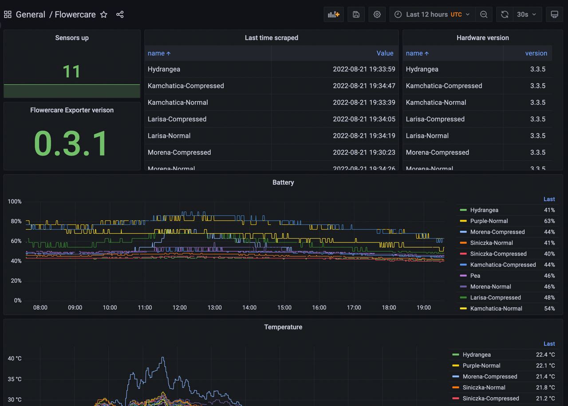
Task: Click the Add panel icon
Action: (x=333, y=15)
